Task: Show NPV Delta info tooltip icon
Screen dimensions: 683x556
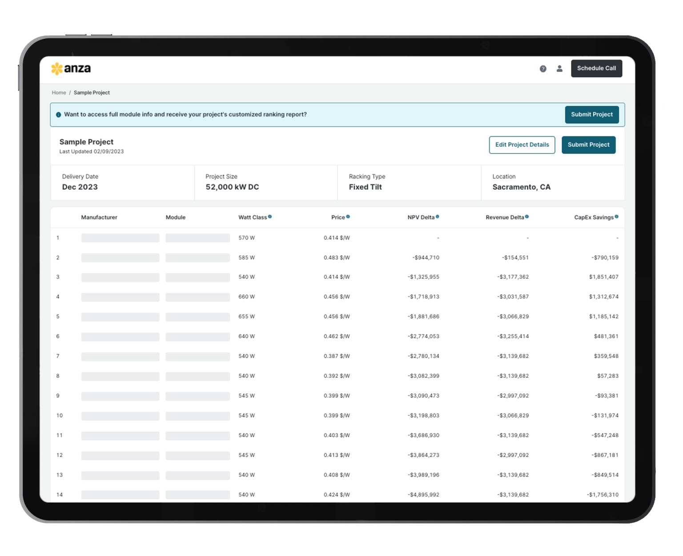Action: click(x=438, y=217)
